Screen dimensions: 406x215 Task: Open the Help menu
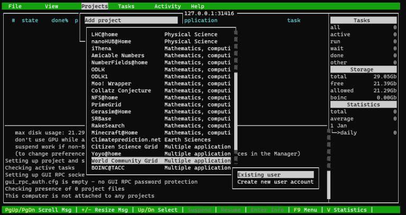point(197,6)
